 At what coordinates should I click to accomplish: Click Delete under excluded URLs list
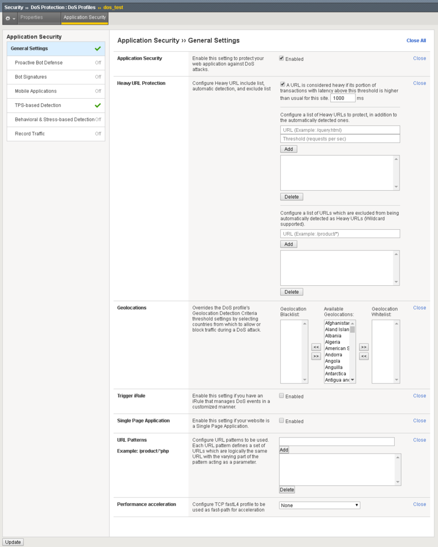pos(291,292)
